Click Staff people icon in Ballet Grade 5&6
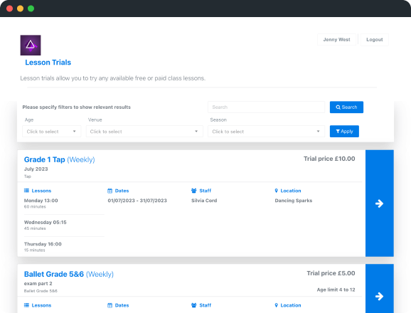 [x=193, y=305]
